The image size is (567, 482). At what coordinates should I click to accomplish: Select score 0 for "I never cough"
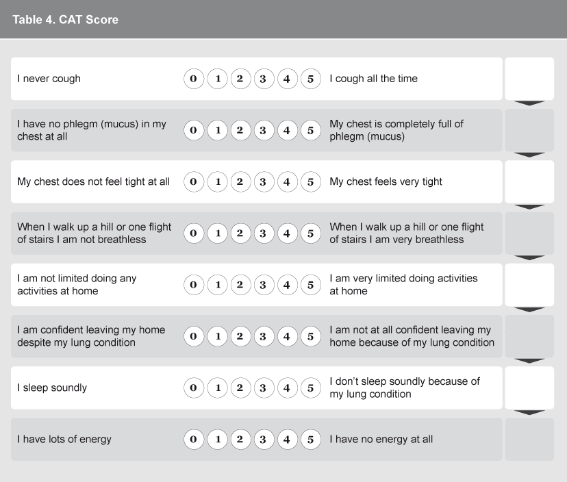point(194,79)
